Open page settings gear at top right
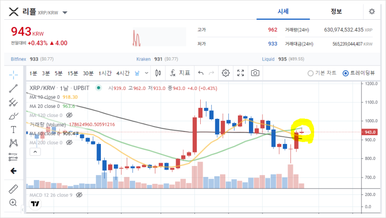 (372, 11)
